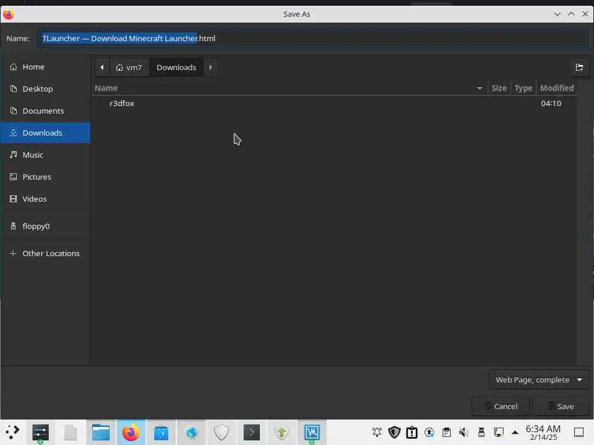Click the exclamation clipboard tray icon
This screenshot has width=594, height=445.
412,432
